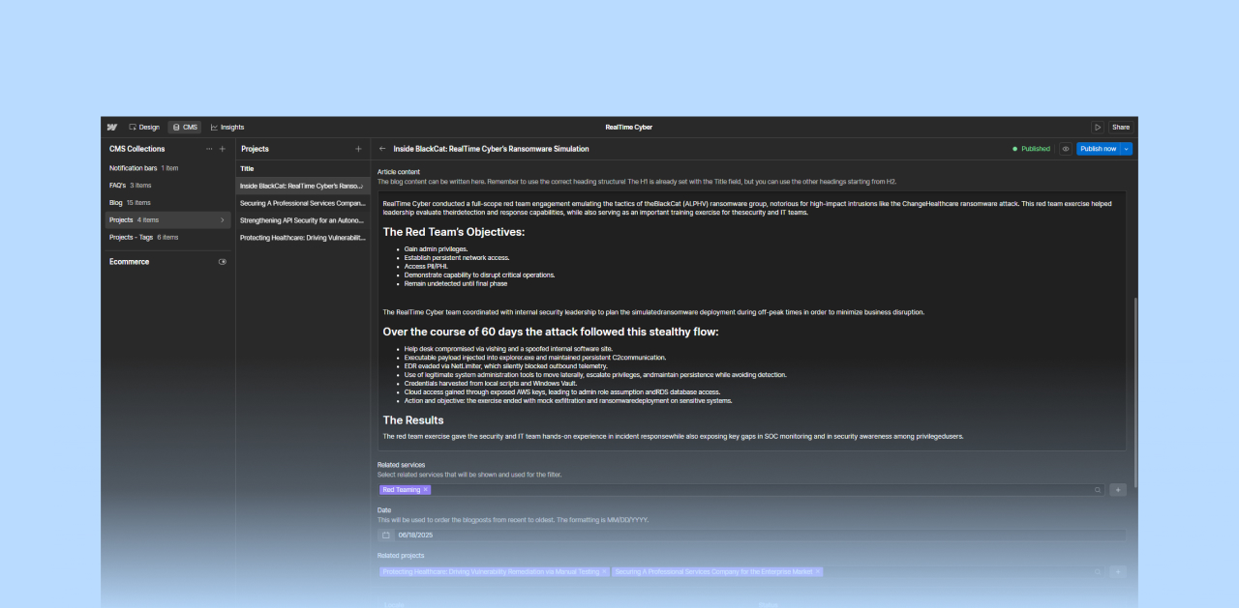Select the Projects collection

[x=167, y=219]
